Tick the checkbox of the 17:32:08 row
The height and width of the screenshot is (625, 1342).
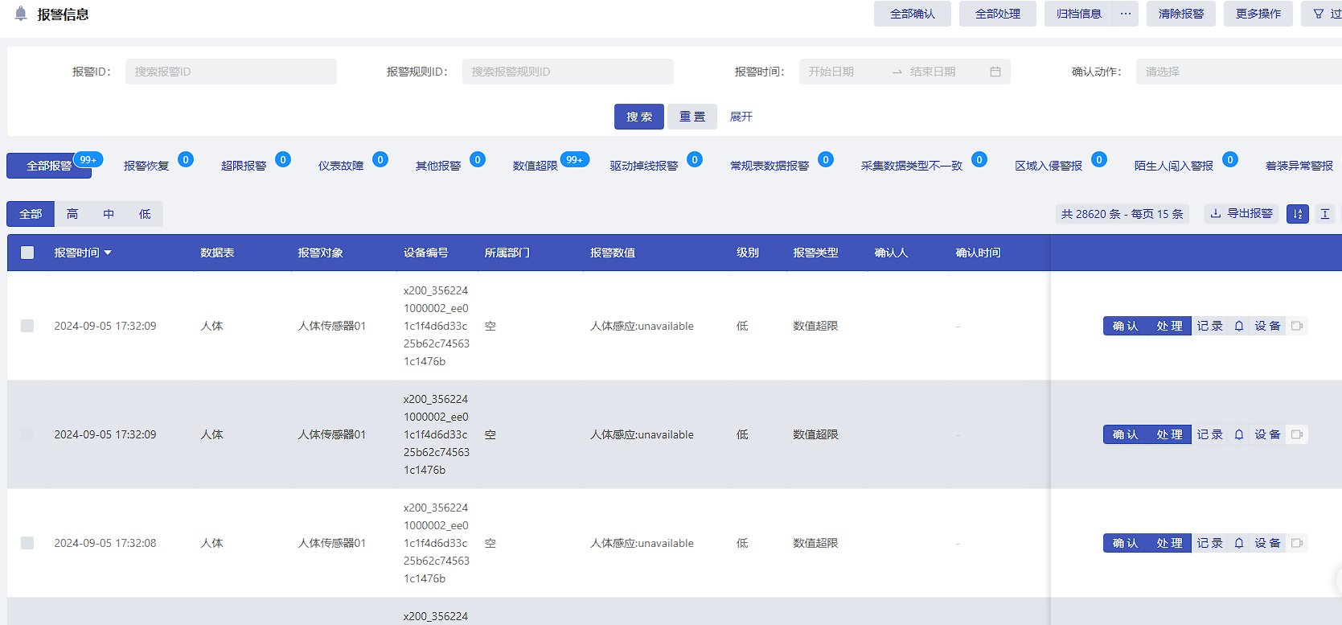tap(27, 543)
